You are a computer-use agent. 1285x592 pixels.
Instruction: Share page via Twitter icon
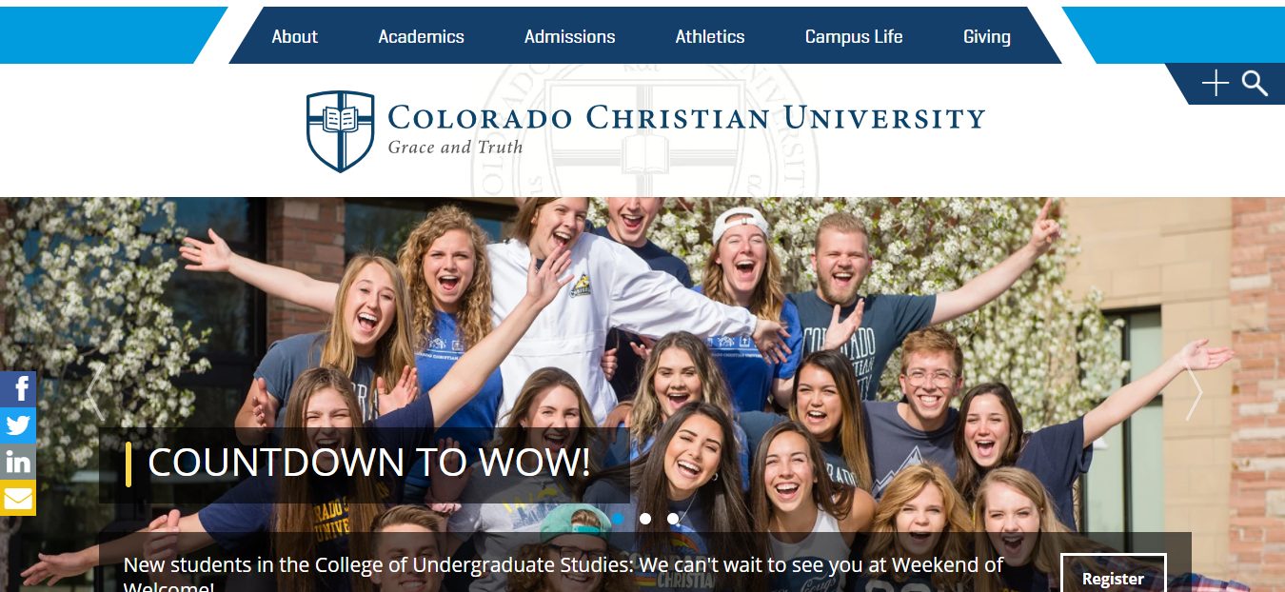[x=18, y=424]
